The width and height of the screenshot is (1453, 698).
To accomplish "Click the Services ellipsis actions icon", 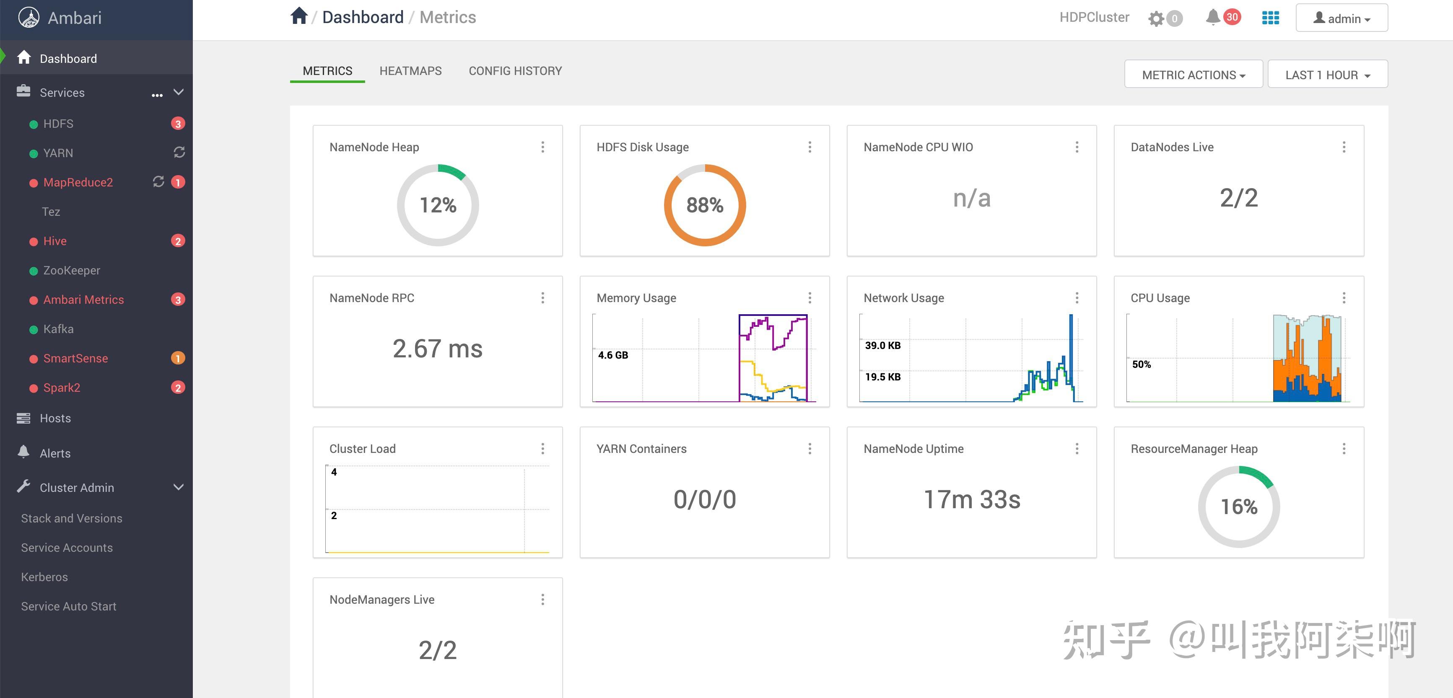I will pyautogui.click(x=157, y=94).
